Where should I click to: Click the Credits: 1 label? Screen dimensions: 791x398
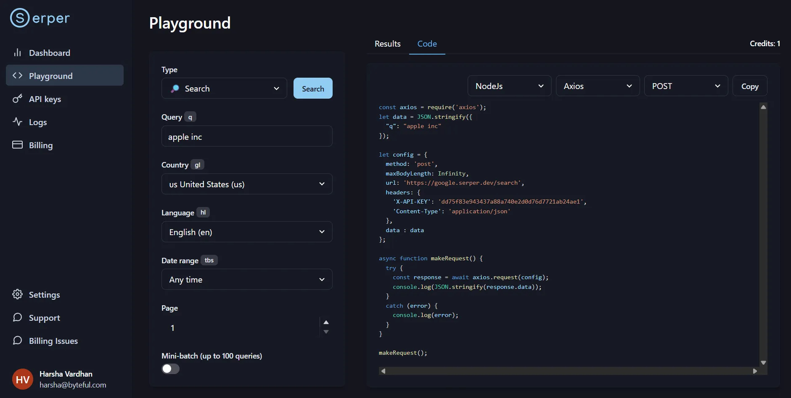pos(765,44)
